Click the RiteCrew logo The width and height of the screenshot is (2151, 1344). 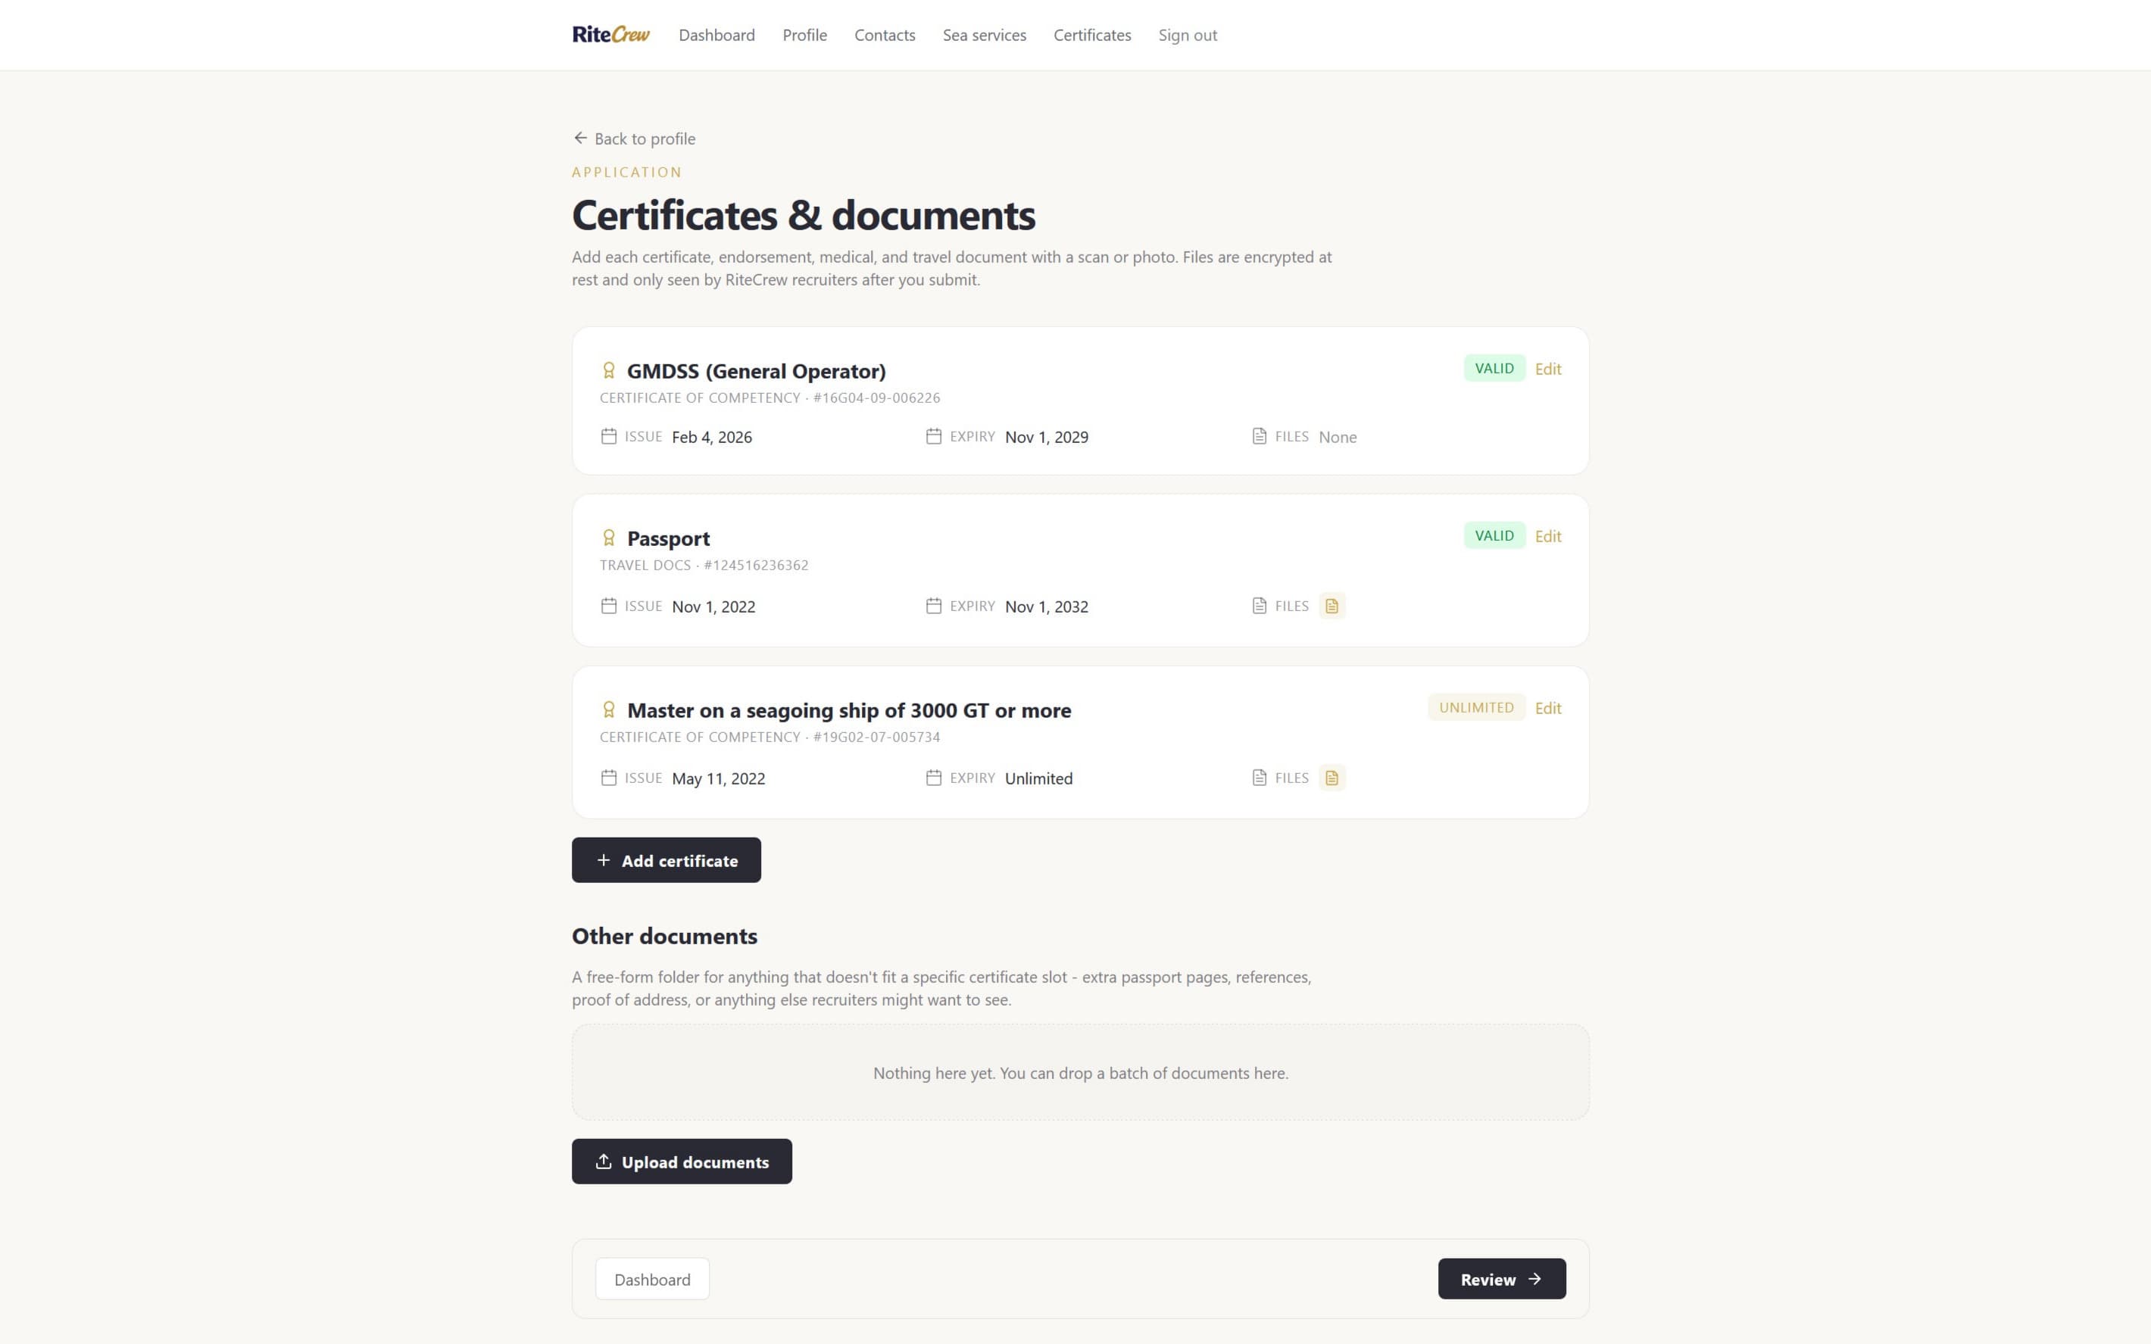(610, 35)
